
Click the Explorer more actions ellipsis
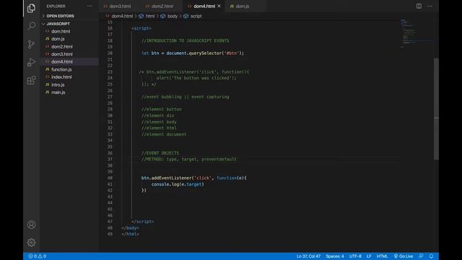pyautogui.click(x=90, y=6)
